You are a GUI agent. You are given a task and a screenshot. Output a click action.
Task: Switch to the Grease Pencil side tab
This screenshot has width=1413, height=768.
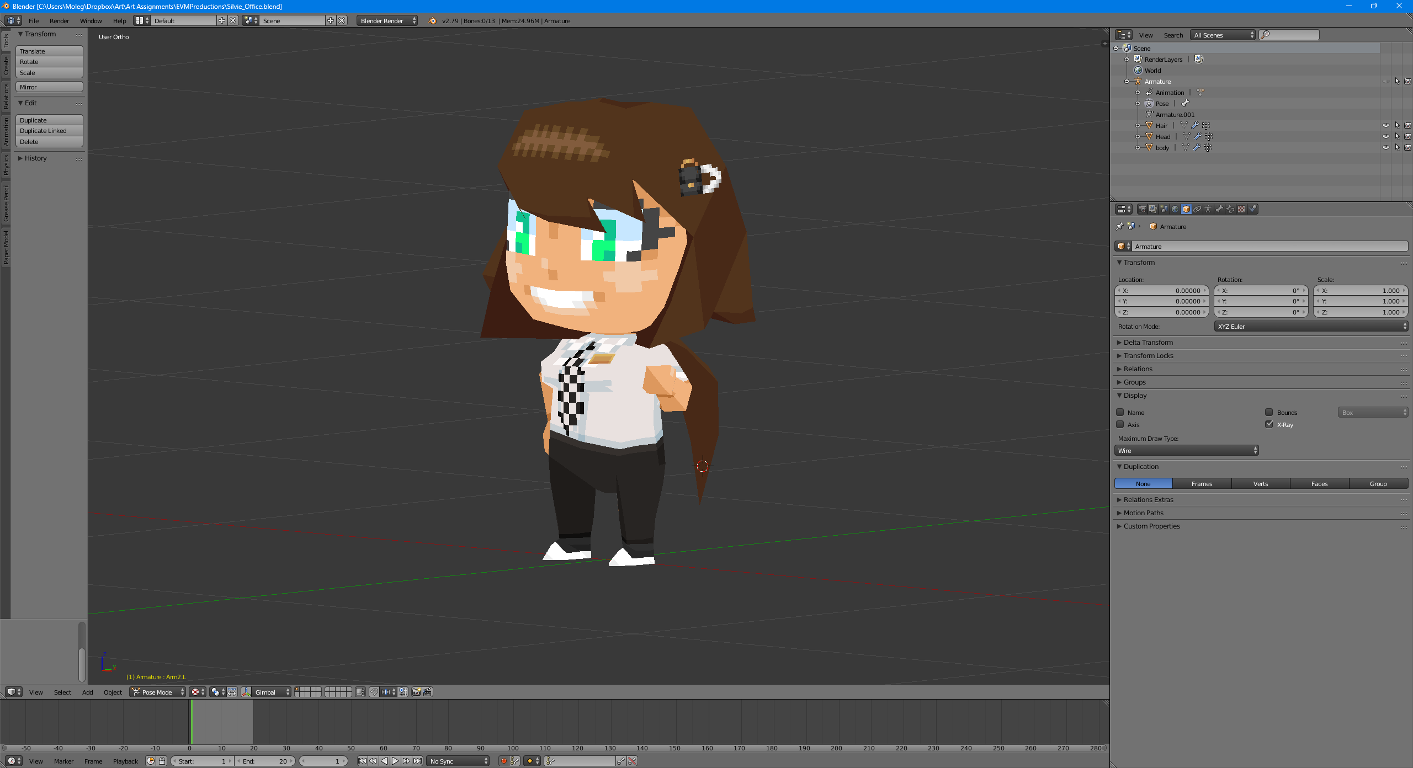tap(6, 202)
